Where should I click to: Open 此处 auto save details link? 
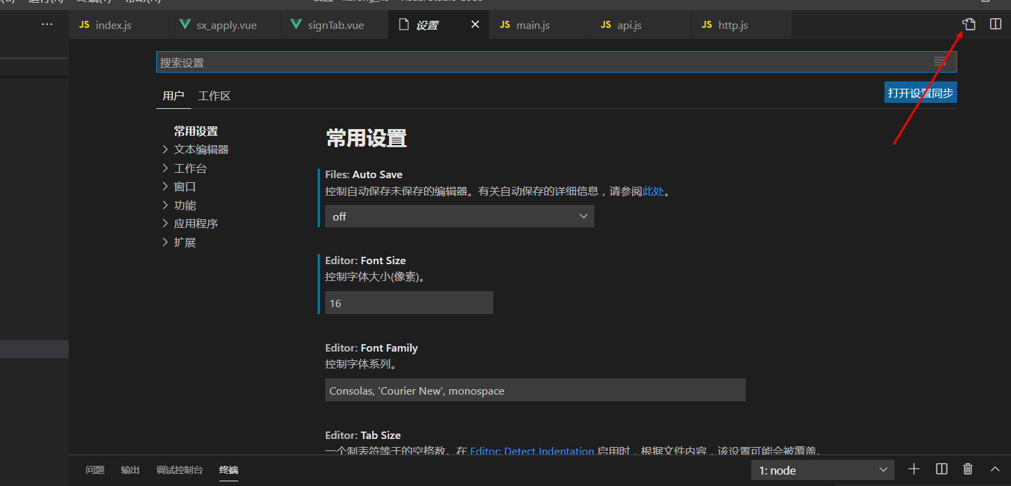(x=653, y=192)
